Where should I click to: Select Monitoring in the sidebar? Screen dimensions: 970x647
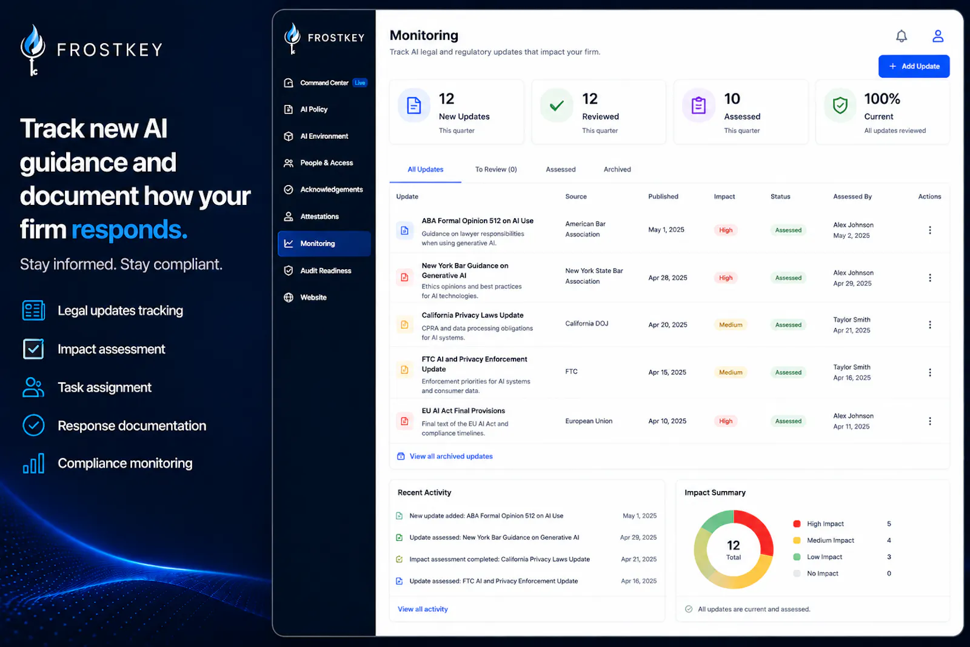(324, 243)
